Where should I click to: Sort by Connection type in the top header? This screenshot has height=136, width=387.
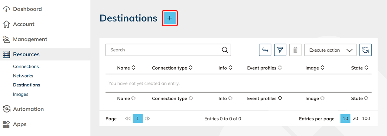(172, 68)
